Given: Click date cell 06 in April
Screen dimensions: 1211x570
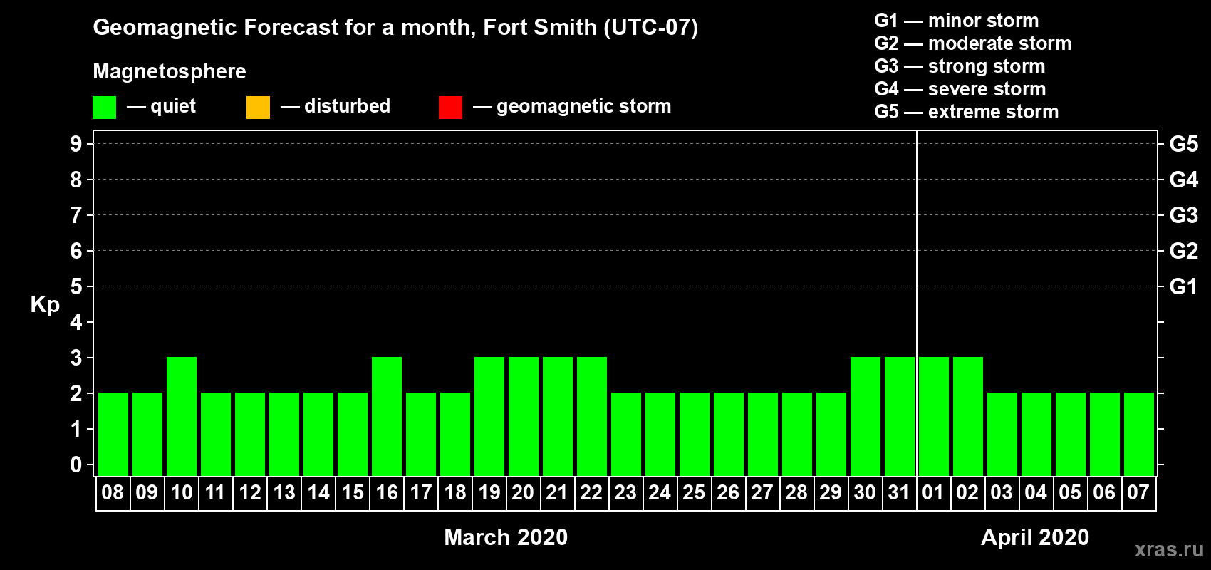Looking at the screenshot, I should tap(1104, 493).
